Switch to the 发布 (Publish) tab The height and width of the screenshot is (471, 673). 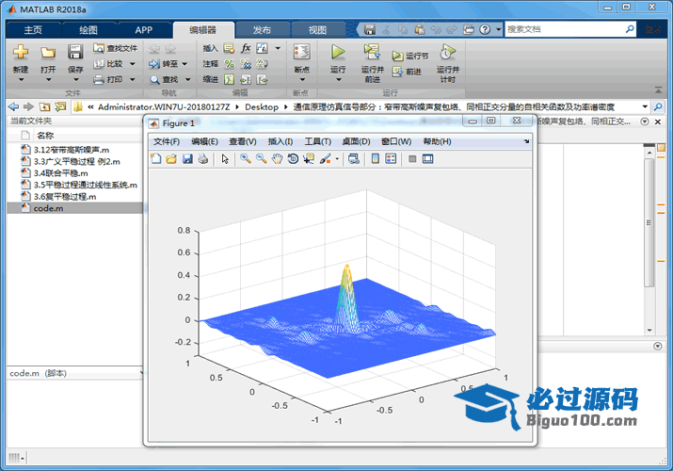pyautogui.click(x=262, y=29)
